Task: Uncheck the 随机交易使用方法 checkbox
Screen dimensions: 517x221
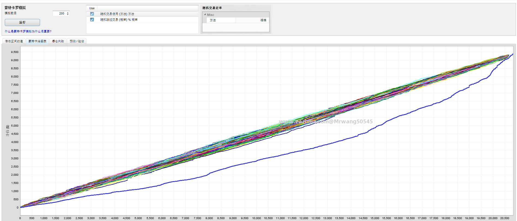Action: [92, 14]
